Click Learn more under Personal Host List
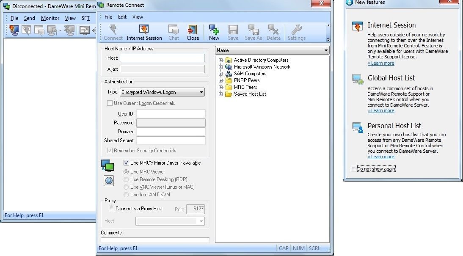 click(x=381, y=157)
